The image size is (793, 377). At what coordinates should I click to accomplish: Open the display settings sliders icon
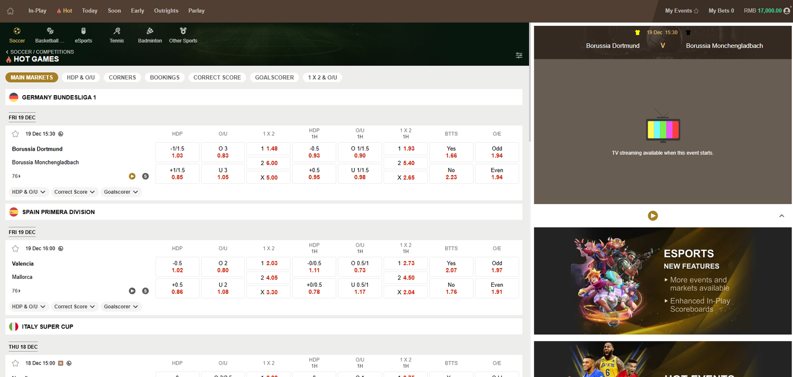[519, 55]
